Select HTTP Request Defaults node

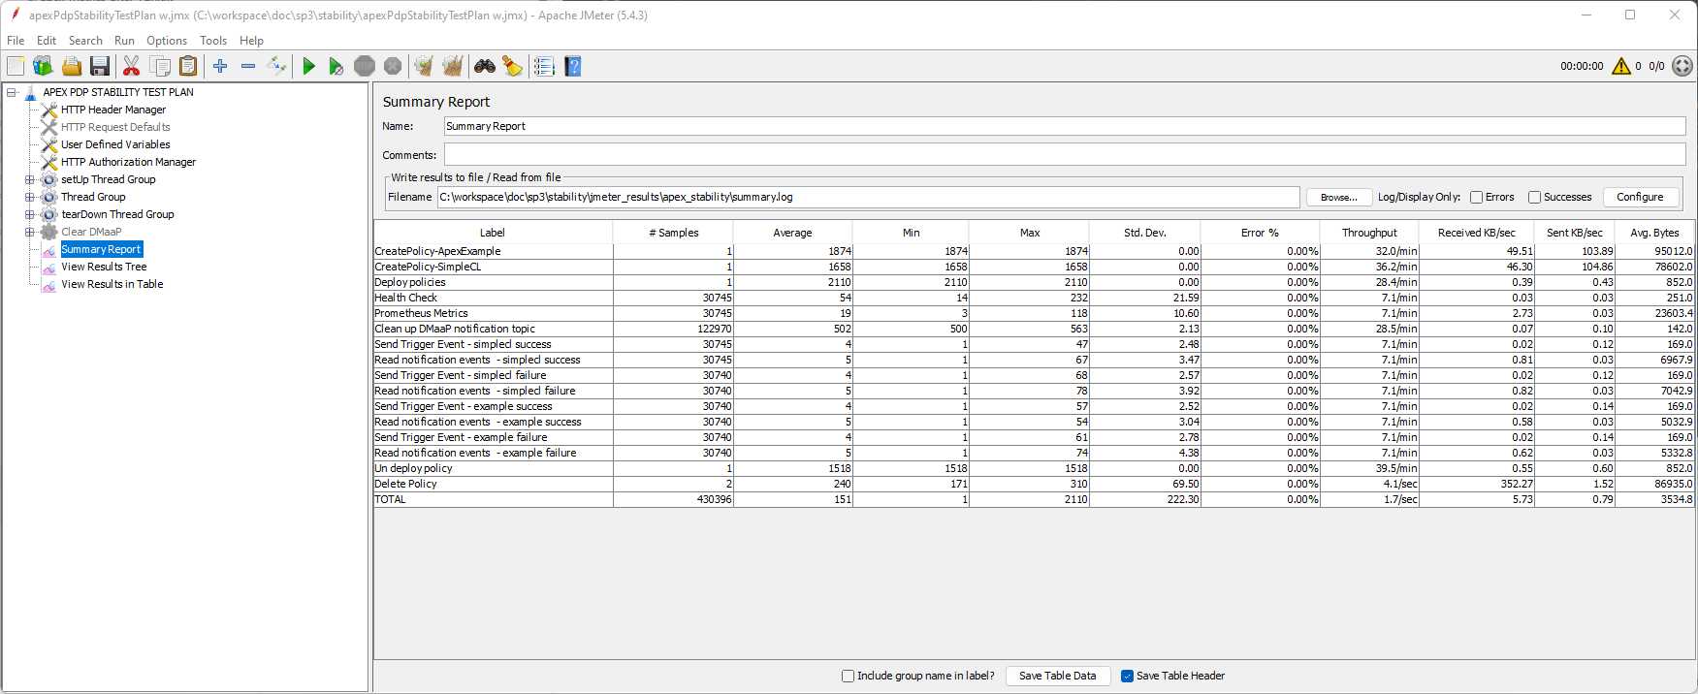115,127
